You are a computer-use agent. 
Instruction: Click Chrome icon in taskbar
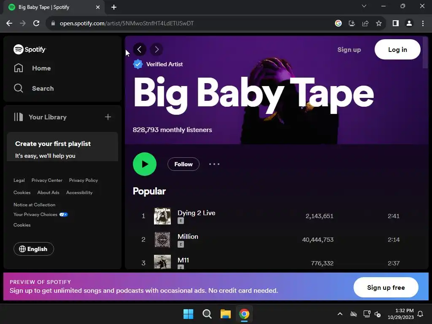click(244, 314)
